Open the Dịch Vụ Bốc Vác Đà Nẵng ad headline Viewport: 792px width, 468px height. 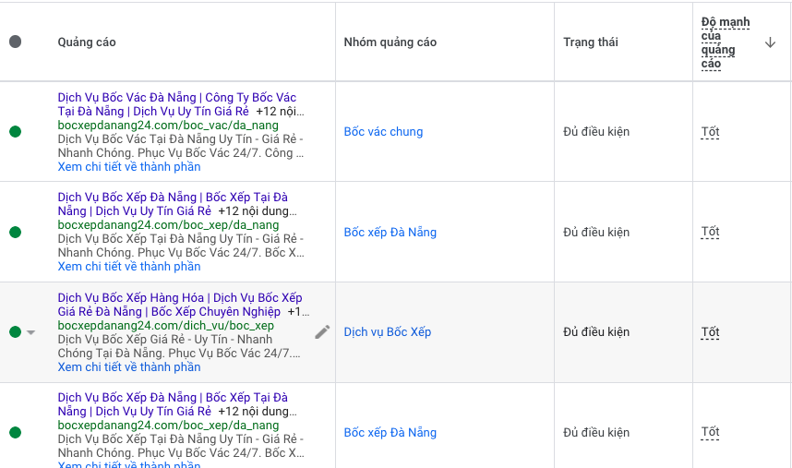pyautogui.click(x=176, y=98)
